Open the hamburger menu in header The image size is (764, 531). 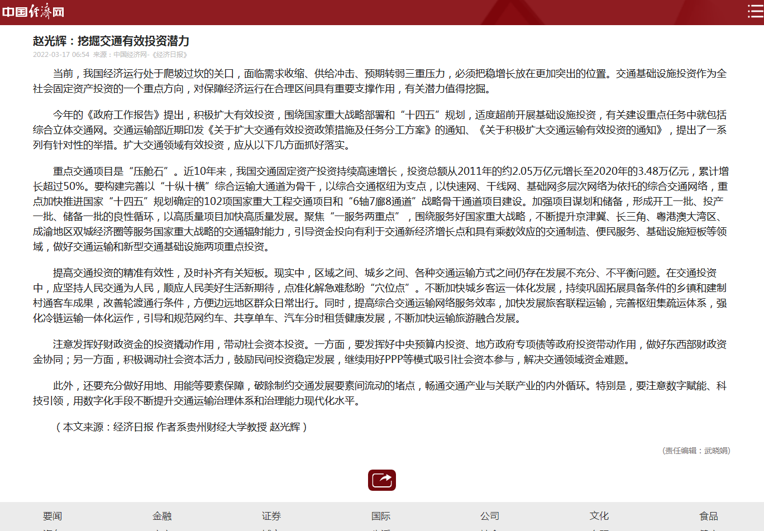point(755,12)
